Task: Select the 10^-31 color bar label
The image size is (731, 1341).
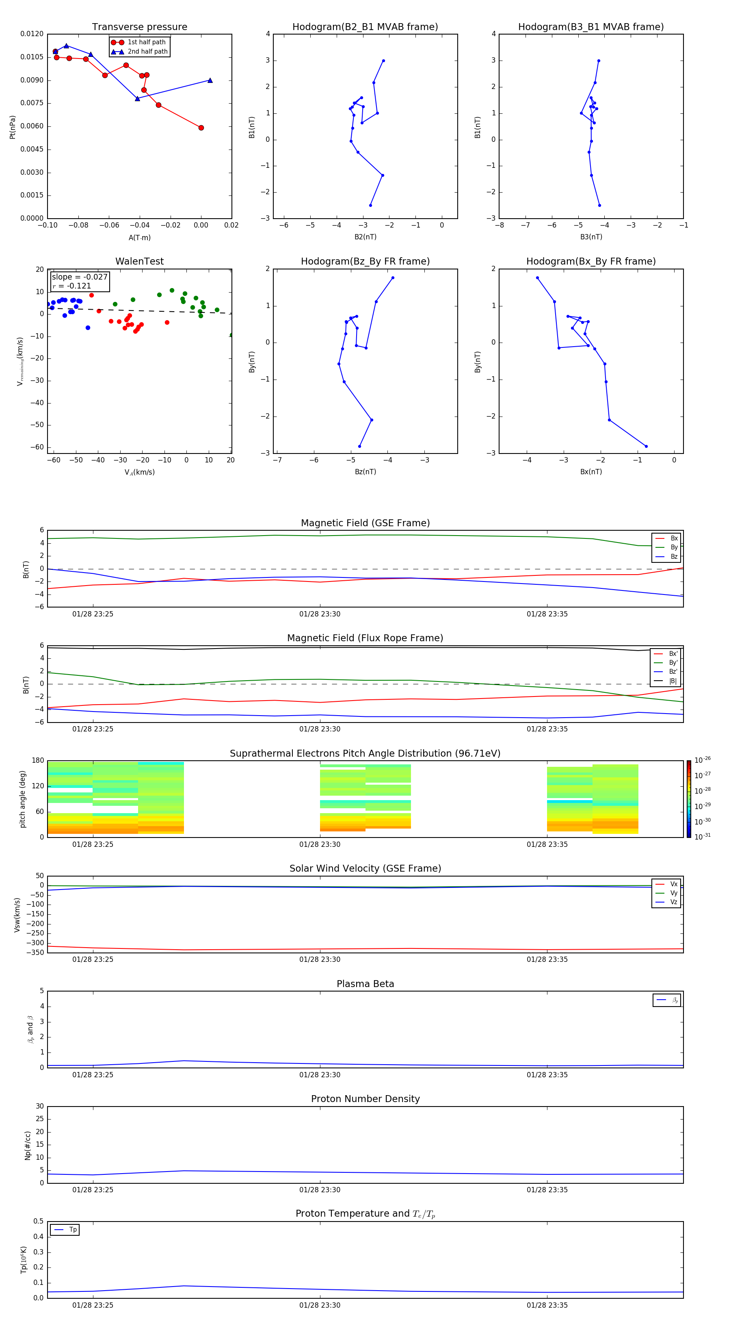Action: click(703, 837)
